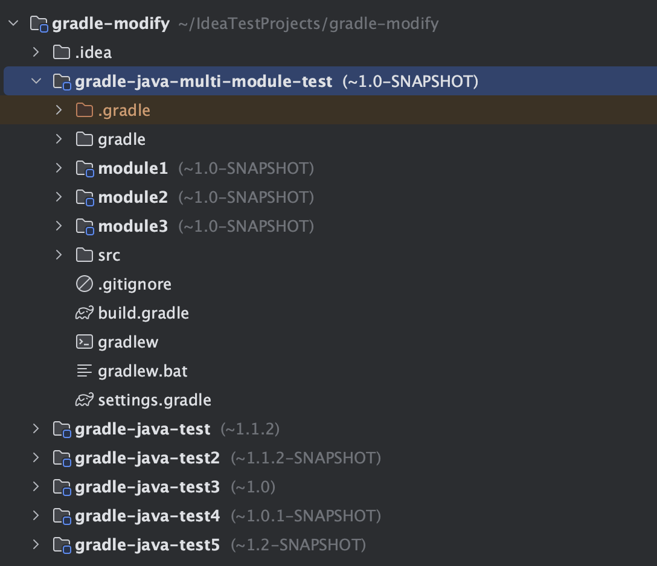Select the gradle folder name
This screenshot has height=566, width=657.
121,139
